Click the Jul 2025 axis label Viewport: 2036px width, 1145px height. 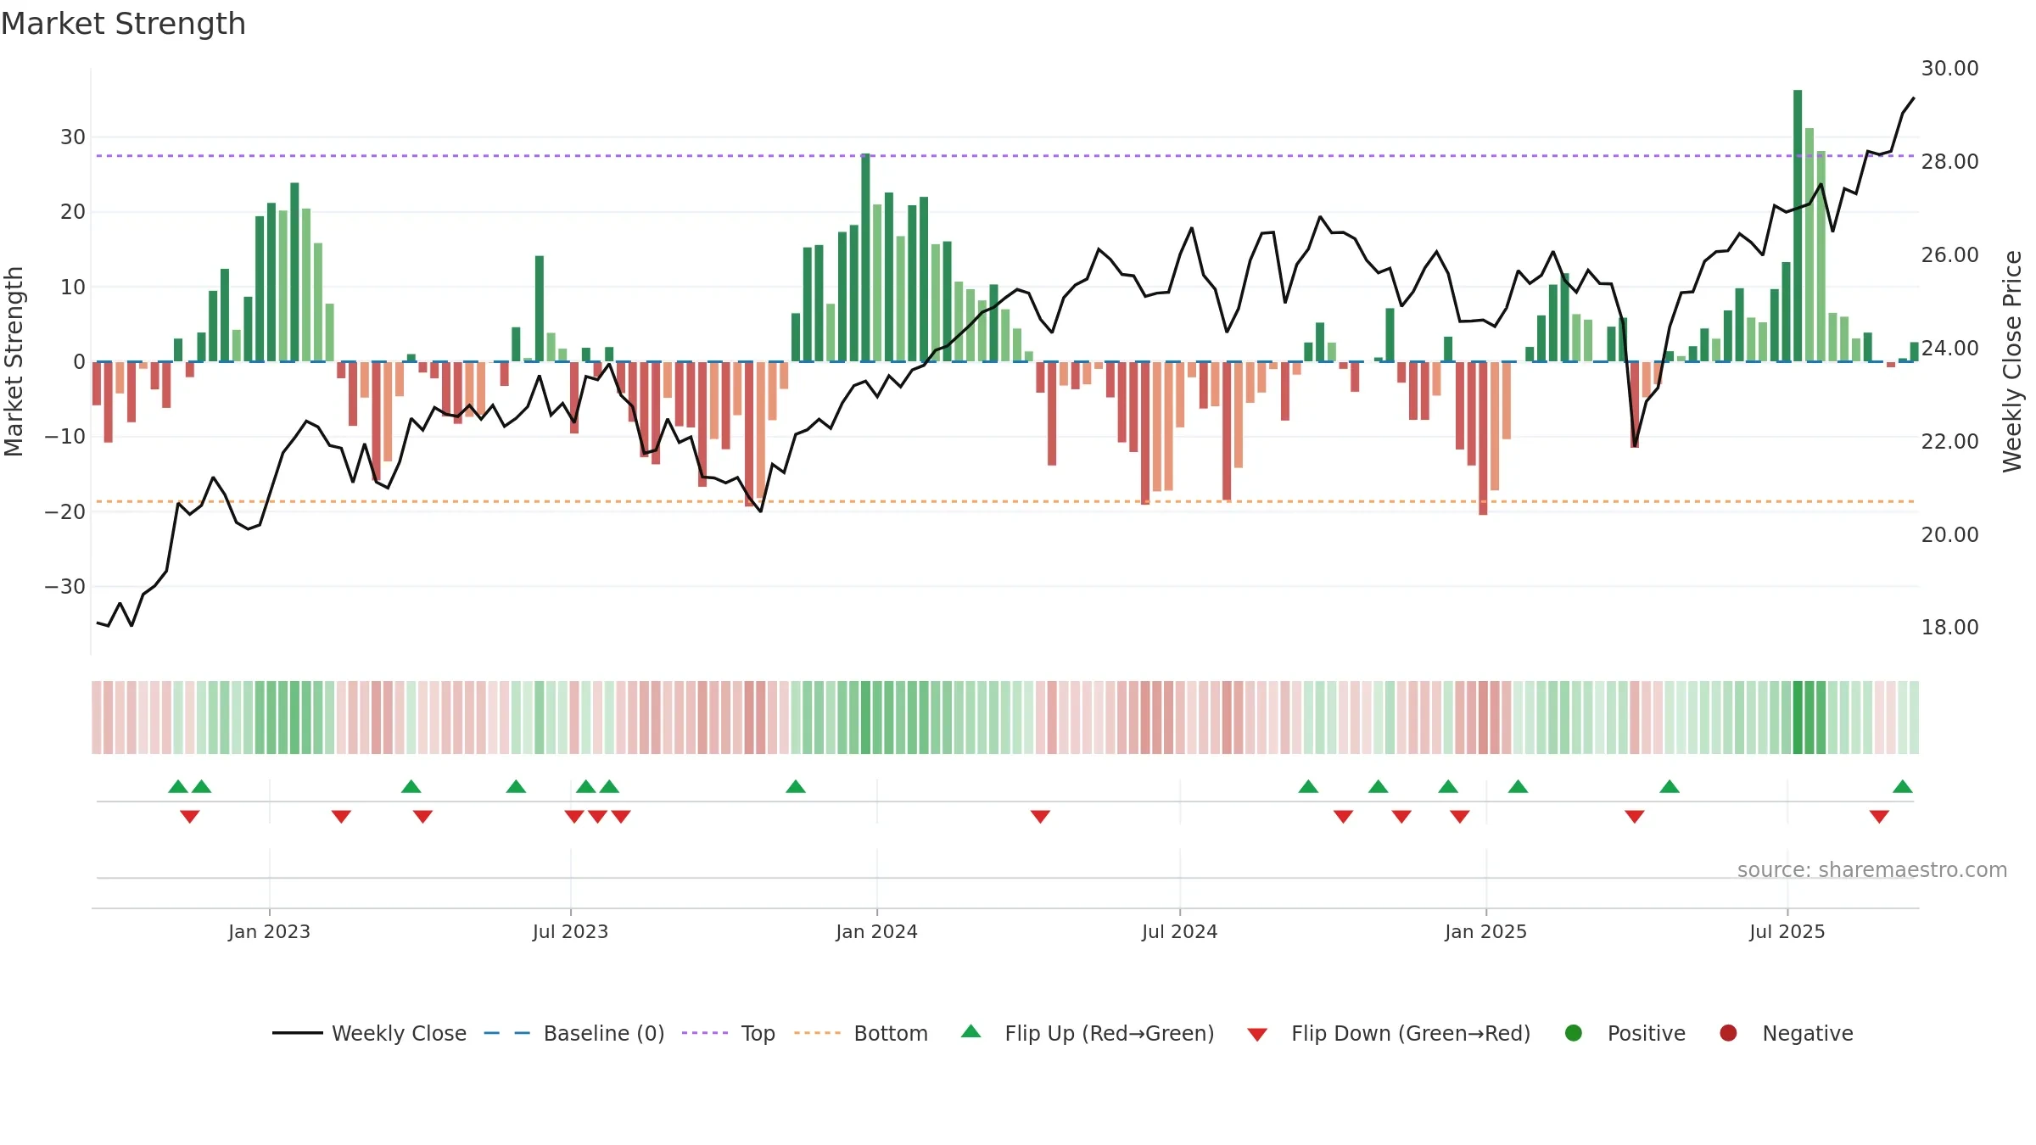(x=1787, y=931)
